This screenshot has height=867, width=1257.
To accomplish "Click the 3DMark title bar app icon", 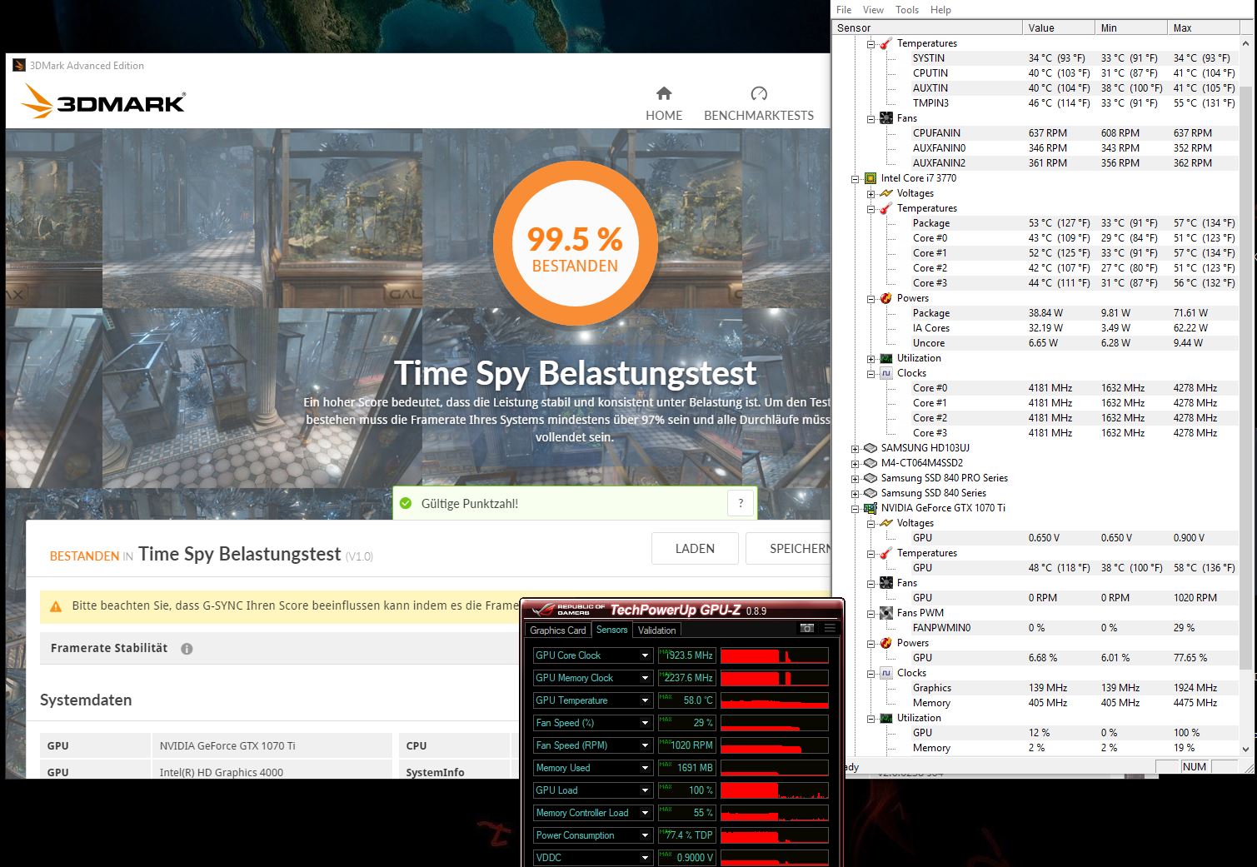I will 19,66.
